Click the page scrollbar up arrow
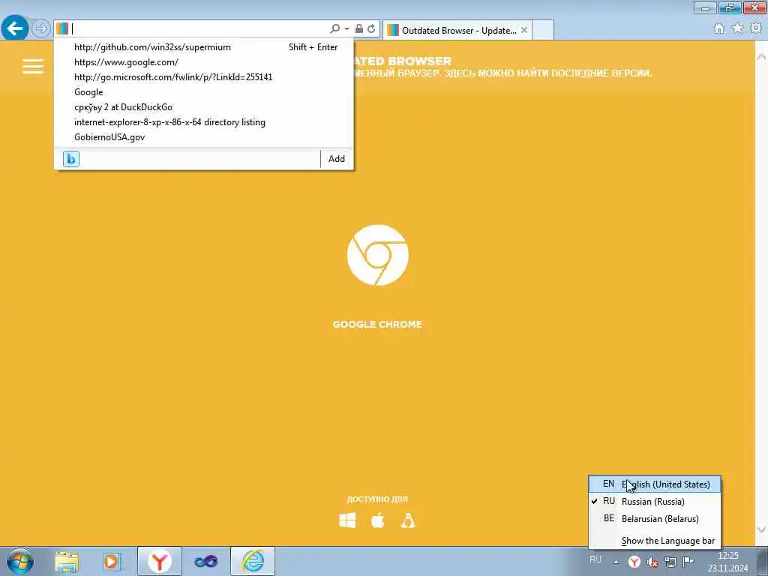The image size is (768, 576). click(x=762, y=57)
